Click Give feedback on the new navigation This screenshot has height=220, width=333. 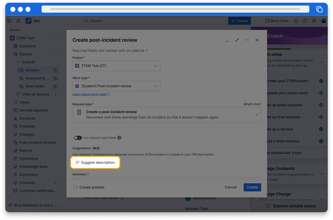[32, 205]
